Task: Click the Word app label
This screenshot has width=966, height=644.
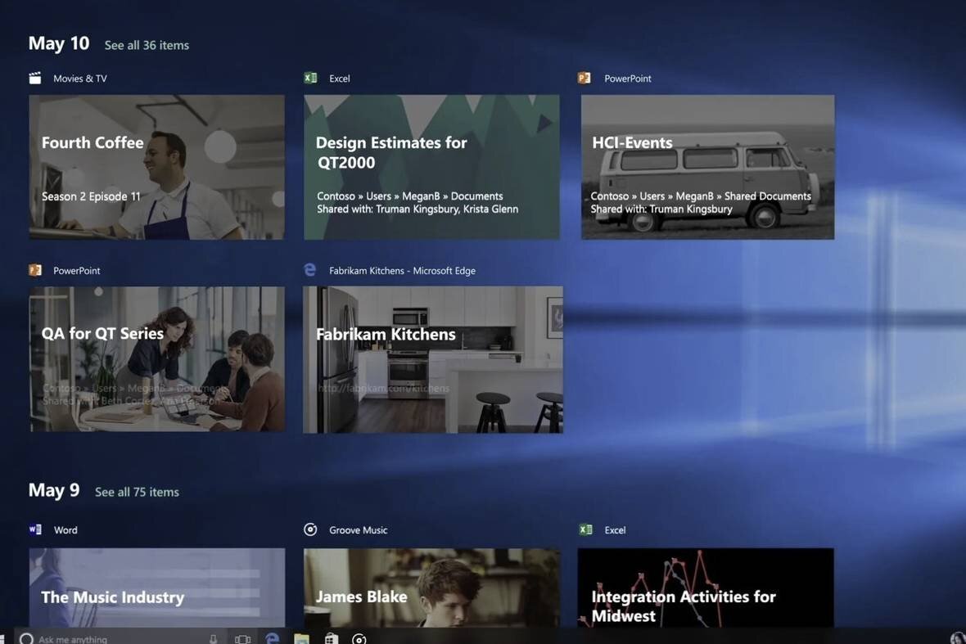Action: pos(65,530)
